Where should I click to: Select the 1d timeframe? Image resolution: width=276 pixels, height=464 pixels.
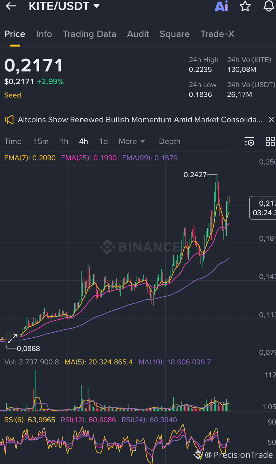(103, 141)
